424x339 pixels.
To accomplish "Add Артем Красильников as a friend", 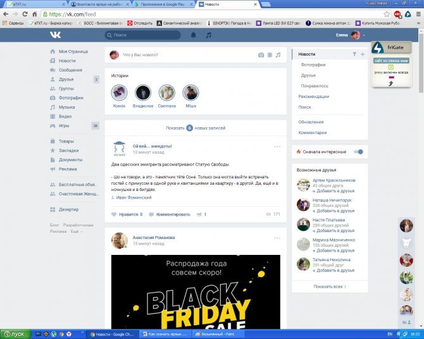I will pos(334,191).
